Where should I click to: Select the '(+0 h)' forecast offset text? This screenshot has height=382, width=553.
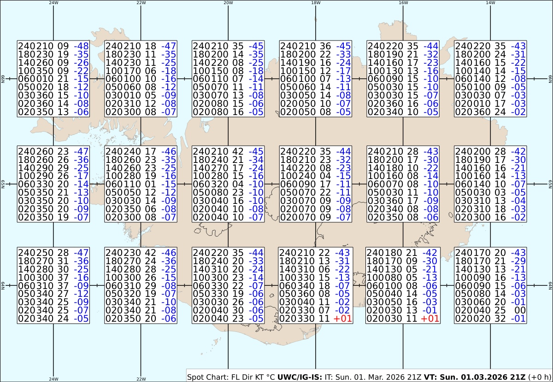[x=539, y=377]
